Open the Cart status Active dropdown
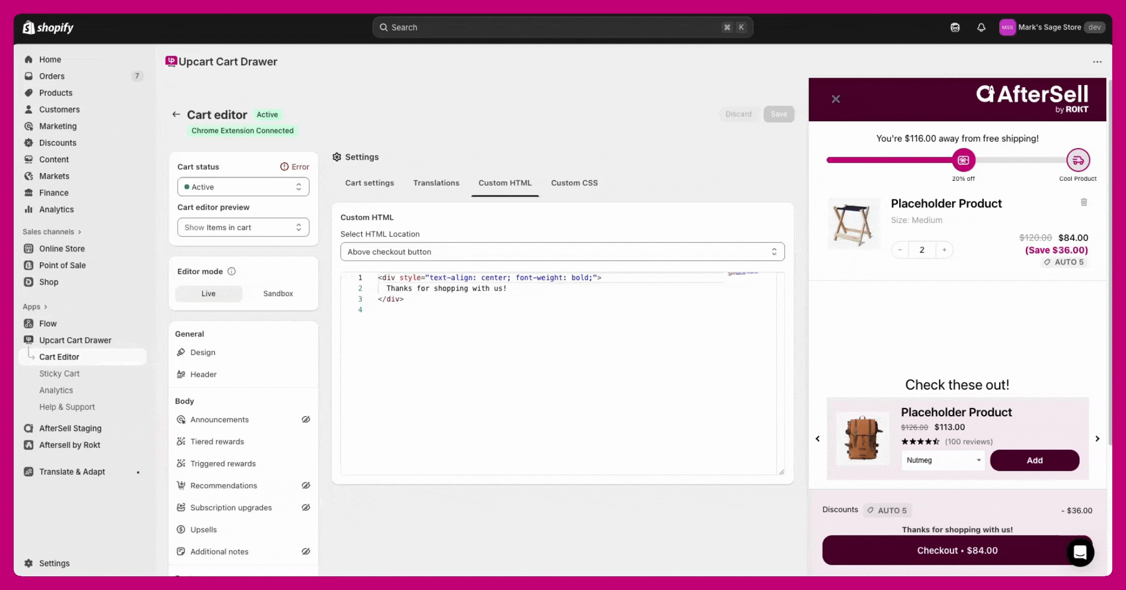Image resolution: width=1126 pixels, height=590 pixels. tap(243, 187)
